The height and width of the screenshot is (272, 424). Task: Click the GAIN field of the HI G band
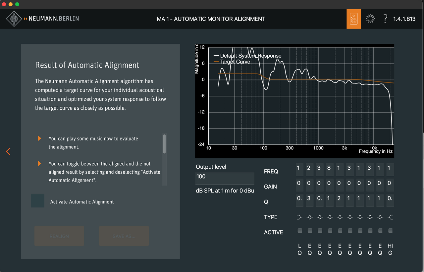click(390, 185)
